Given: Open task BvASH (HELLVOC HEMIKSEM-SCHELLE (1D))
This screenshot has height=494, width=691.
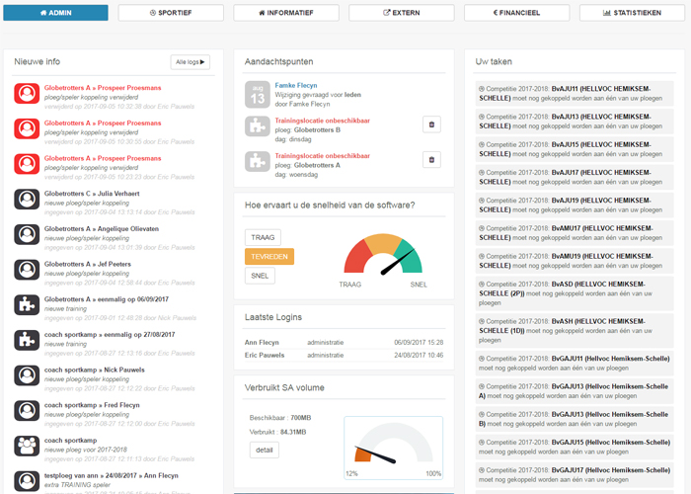Looking at the screenshot, I should click(575, 331).
